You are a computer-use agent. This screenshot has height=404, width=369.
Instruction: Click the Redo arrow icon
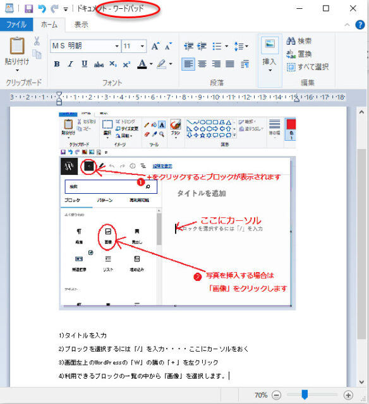point(54,9)
